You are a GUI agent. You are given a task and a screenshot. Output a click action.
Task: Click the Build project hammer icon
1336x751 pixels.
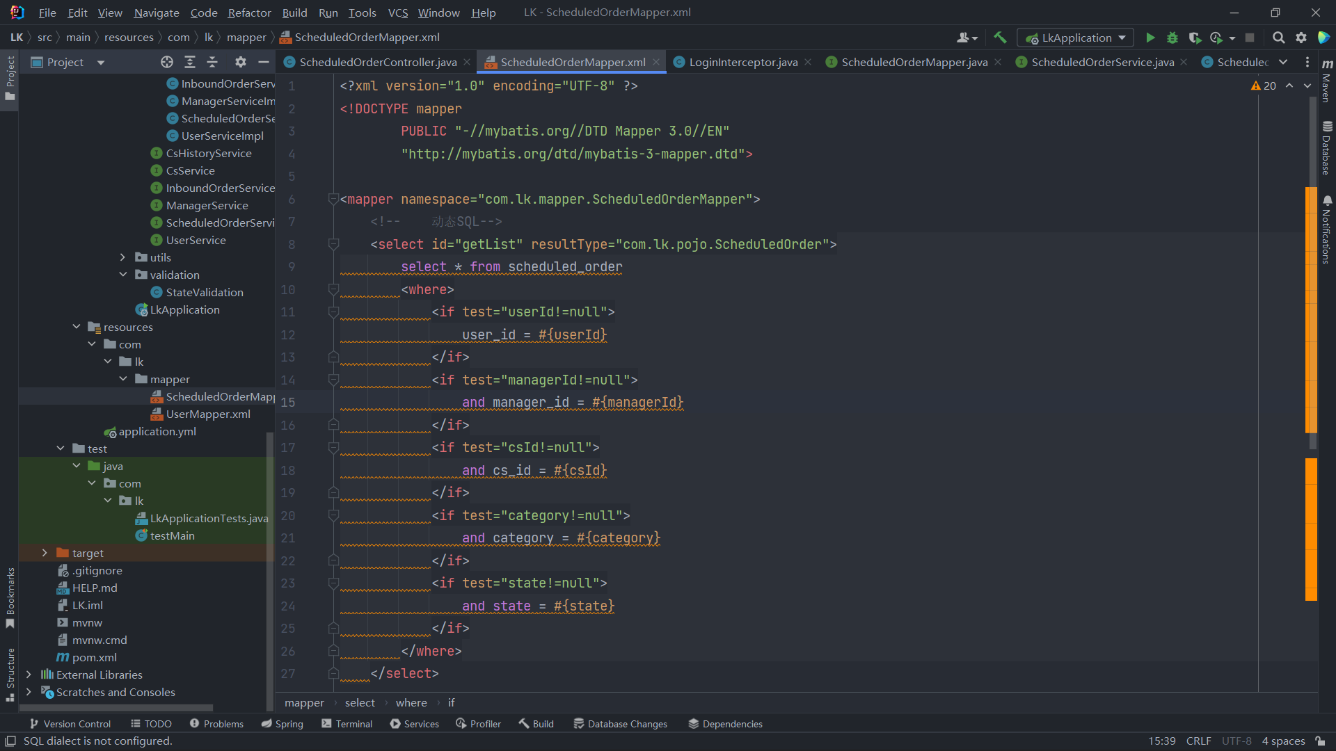1000,38
